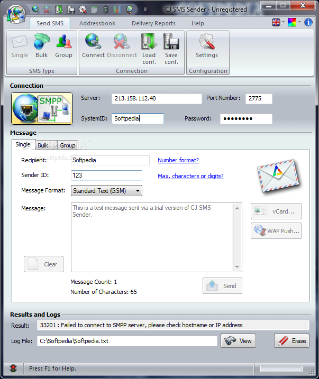
Task: Switch to the Send SMS ribbon tab
Action: pos(50,23)
